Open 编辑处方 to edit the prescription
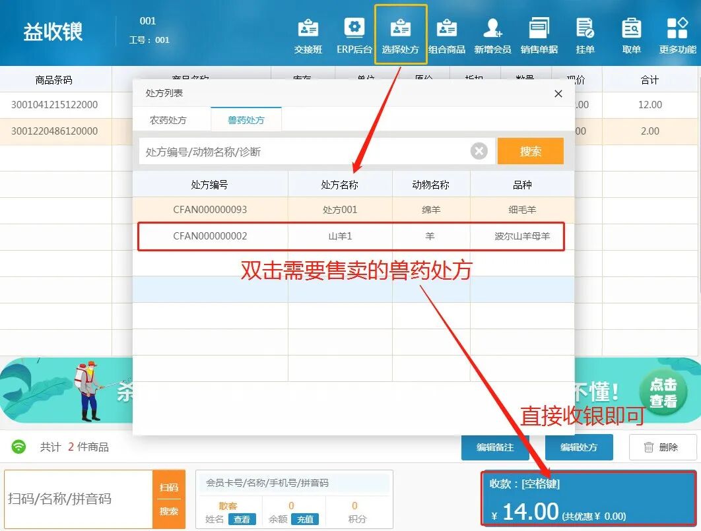701x531 pixels. coord(579,447)
